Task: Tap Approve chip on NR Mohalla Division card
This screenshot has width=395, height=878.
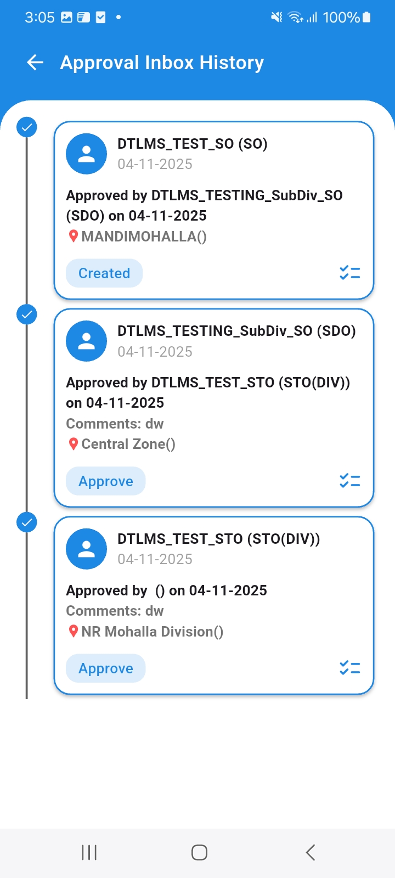Action: tap(106, 668)
